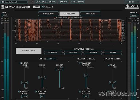Go to previous preset arrow
The height and width of the screenshot is (100, 140).
click(30, 2)
